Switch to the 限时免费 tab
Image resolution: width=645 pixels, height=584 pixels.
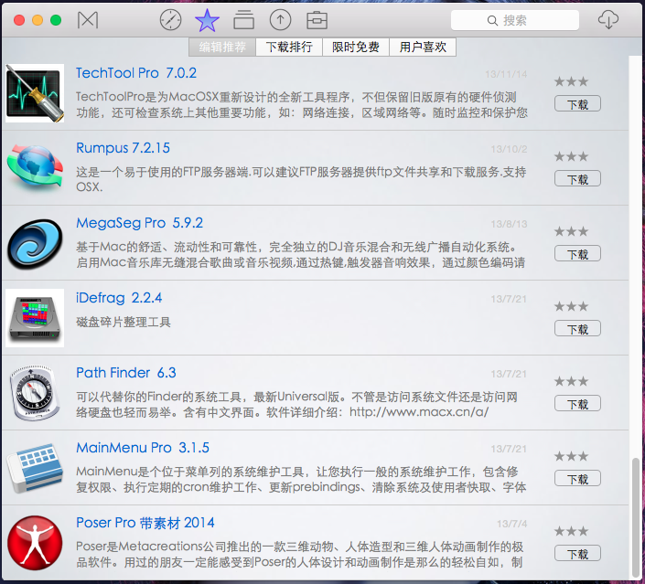coord(356,47)
